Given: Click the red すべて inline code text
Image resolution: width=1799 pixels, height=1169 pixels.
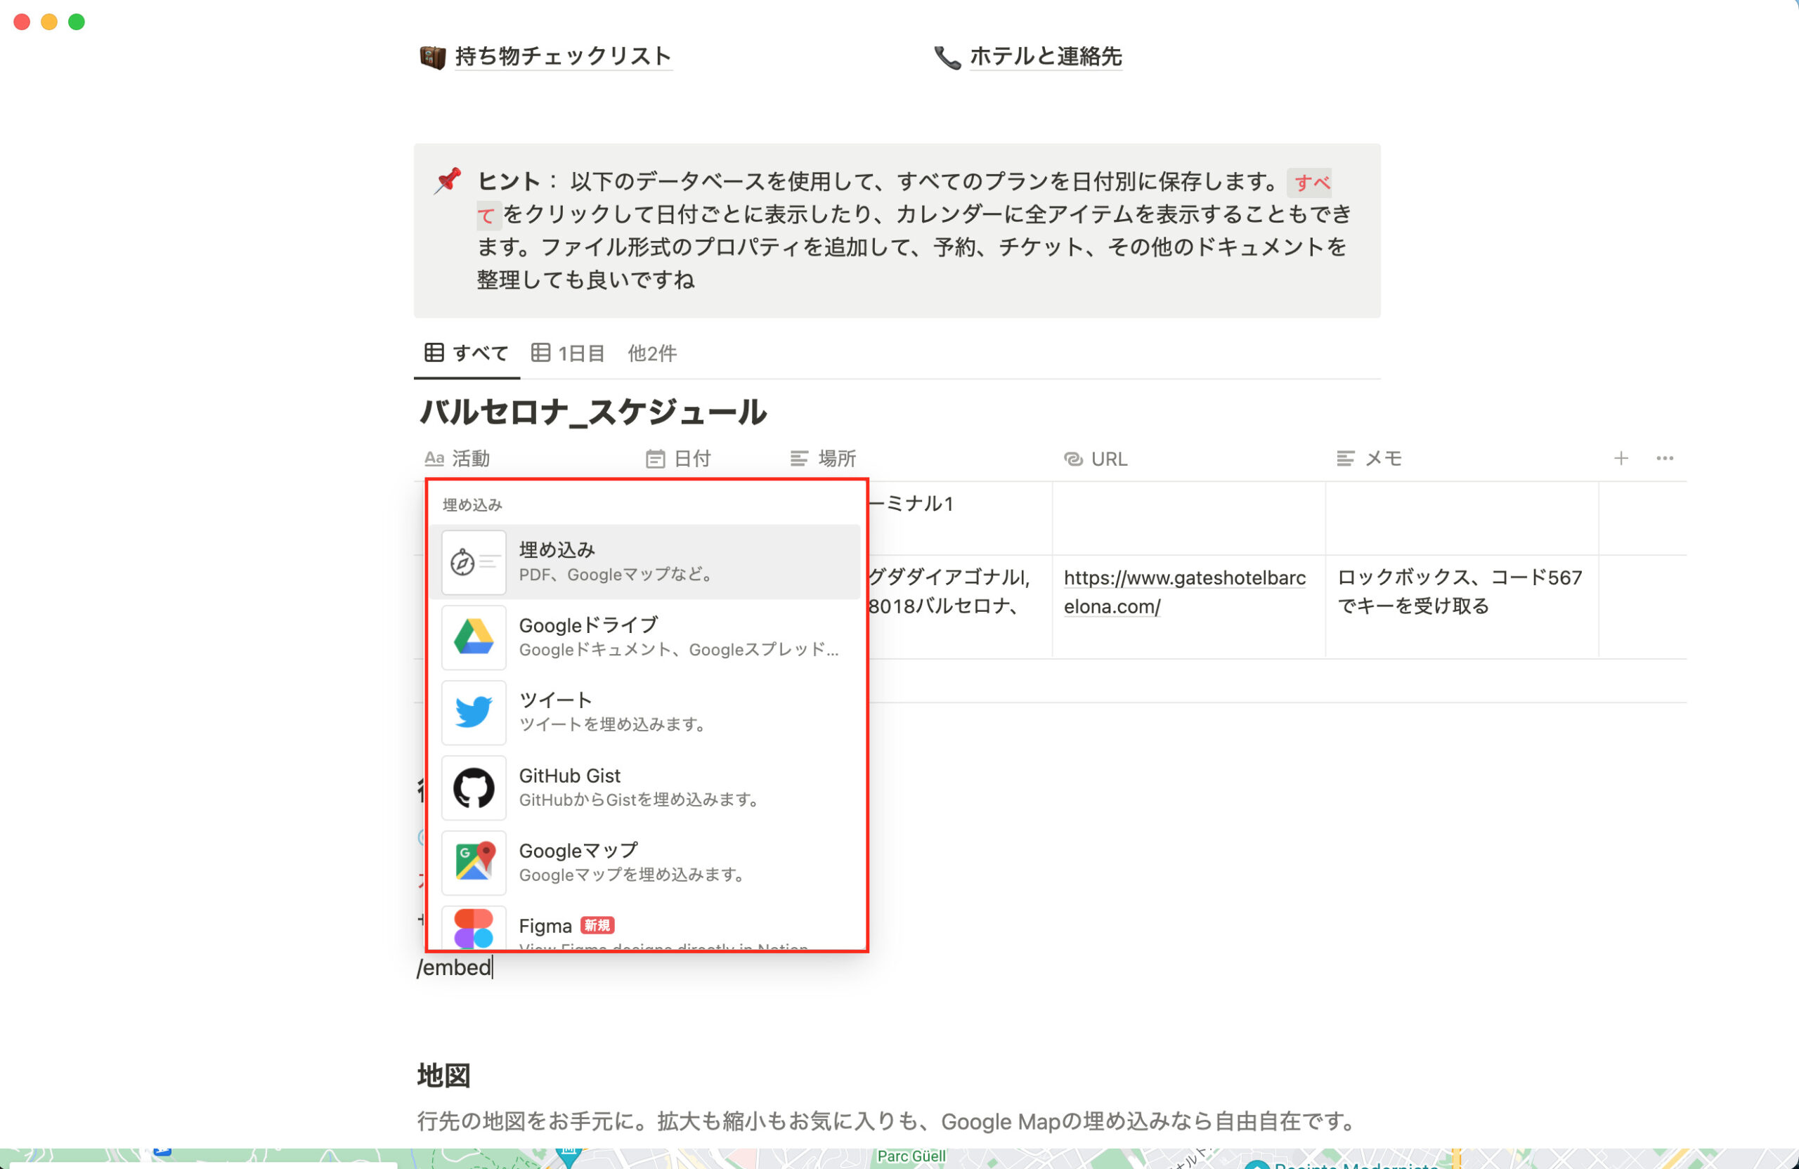Looking at the screenshot, I should click(x=1312, y=182).
